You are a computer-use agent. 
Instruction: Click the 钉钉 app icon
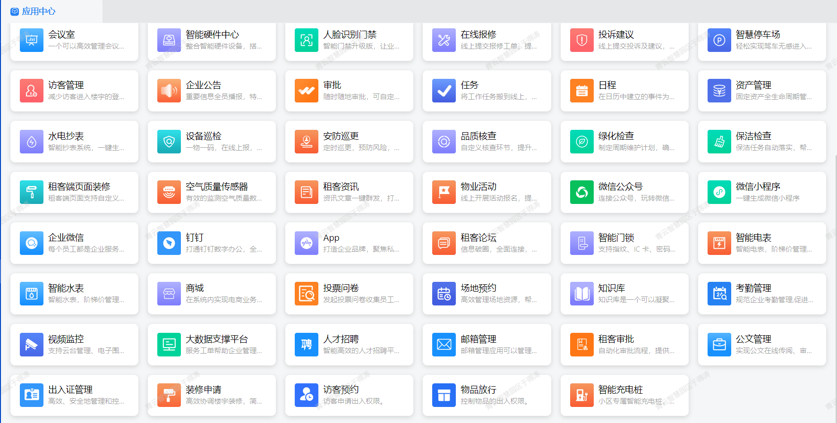click(x=169, y=243)
